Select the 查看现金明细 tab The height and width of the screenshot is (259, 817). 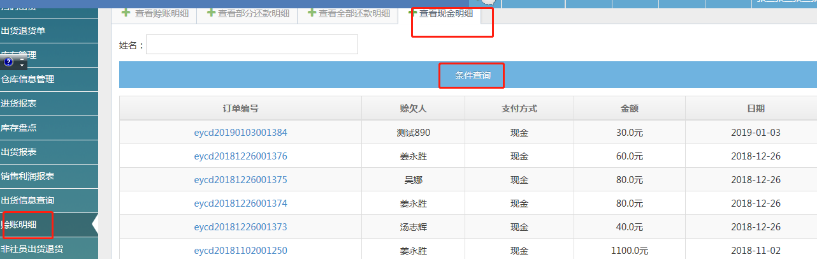pos(440,13)
